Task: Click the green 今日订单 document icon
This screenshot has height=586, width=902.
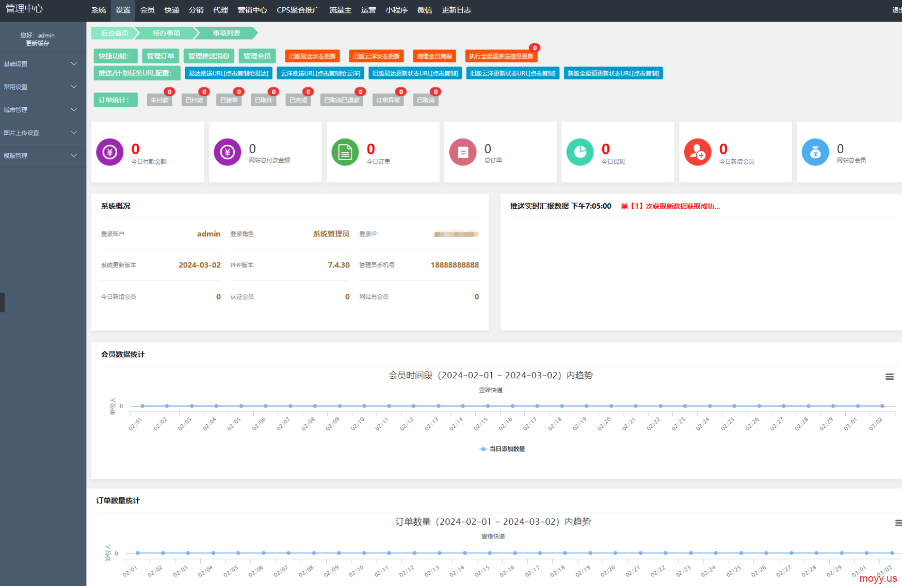Action: pos(345,152)
